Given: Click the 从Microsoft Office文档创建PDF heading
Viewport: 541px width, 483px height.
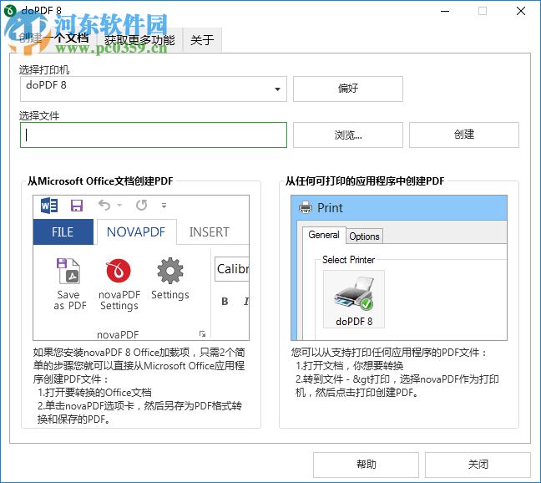Looking at the screenshot, I should click(100, 180).
